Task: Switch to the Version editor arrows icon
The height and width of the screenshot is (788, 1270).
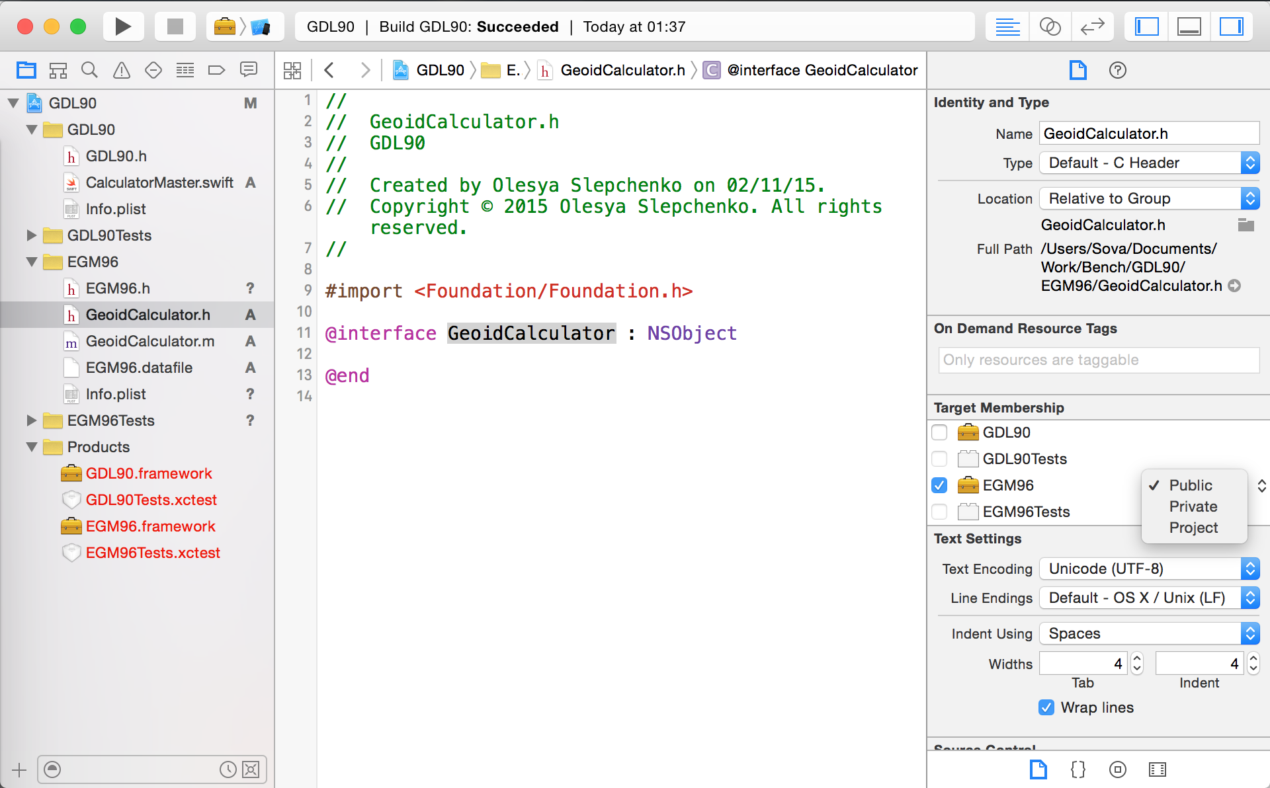Action: point(1092,26)
